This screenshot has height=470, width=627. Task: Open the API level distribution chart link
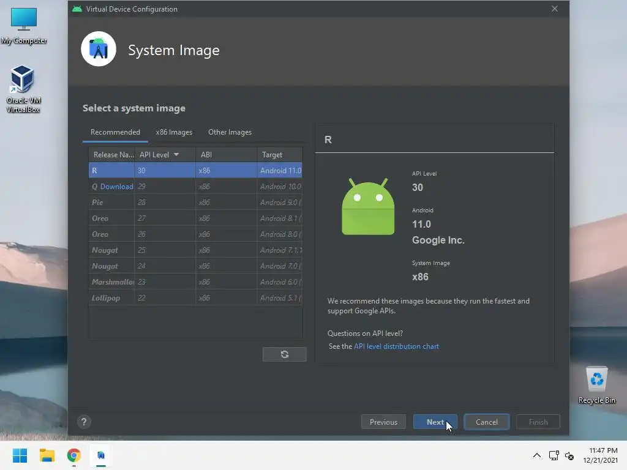[x=396, y=346]
